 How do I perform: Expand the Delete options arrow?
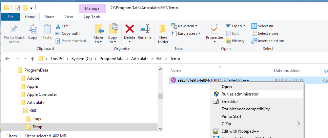tap(129, 42)
